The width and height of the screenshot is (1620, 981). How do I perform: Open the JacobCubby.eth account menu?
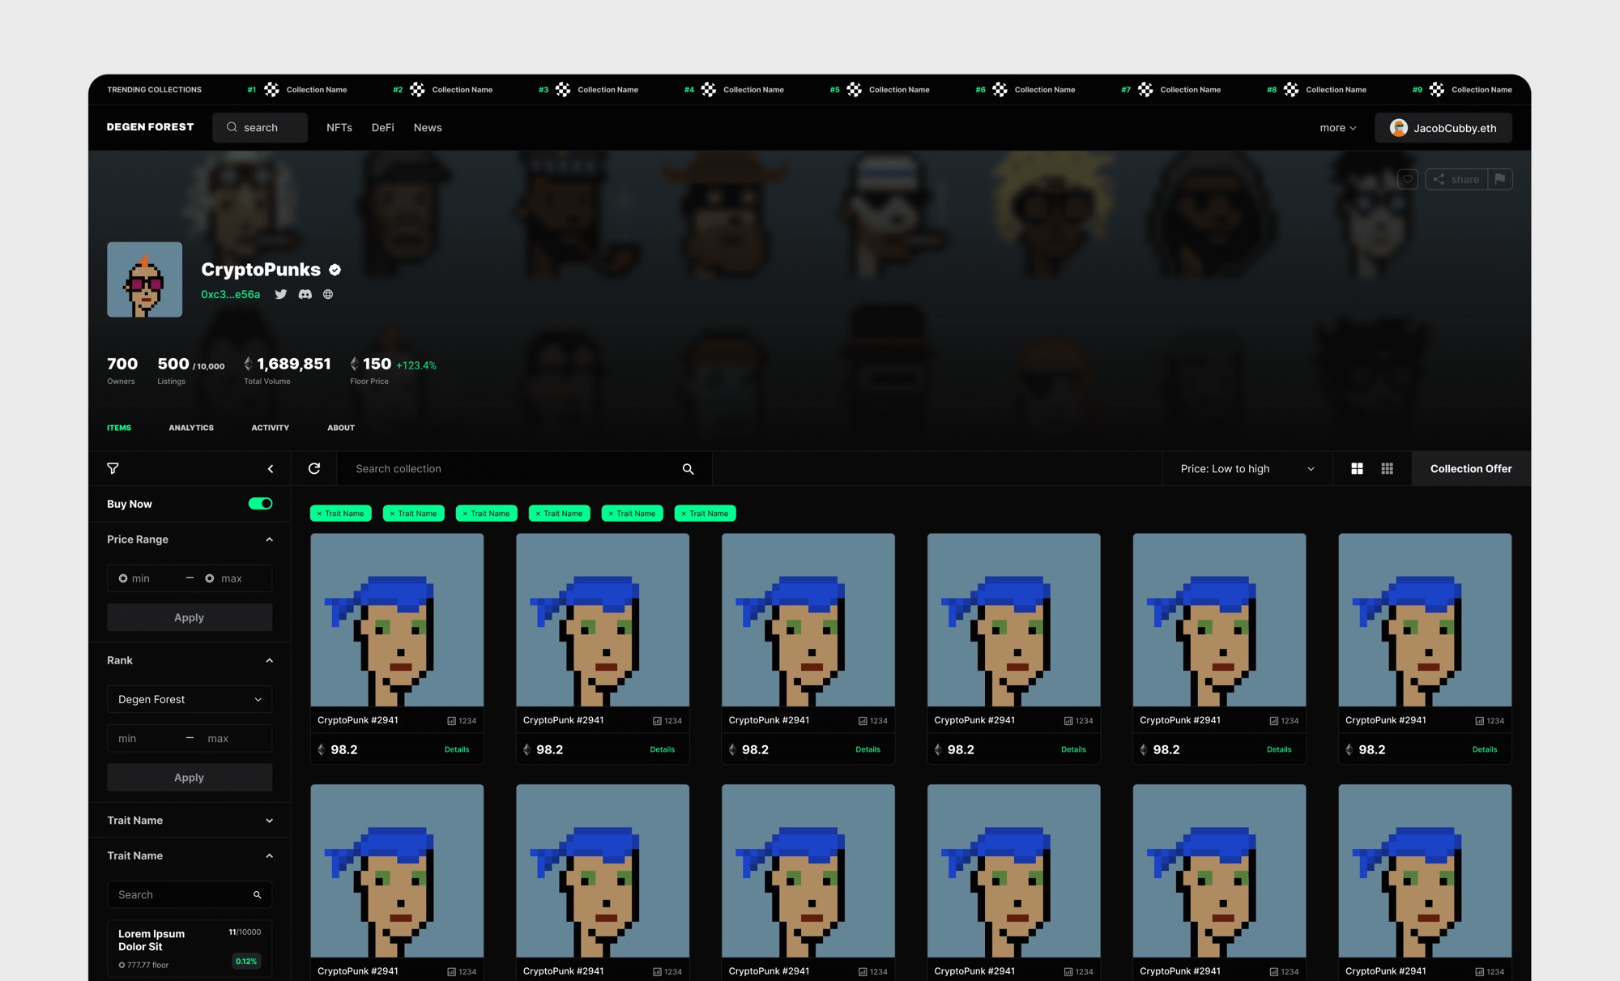1443,128
